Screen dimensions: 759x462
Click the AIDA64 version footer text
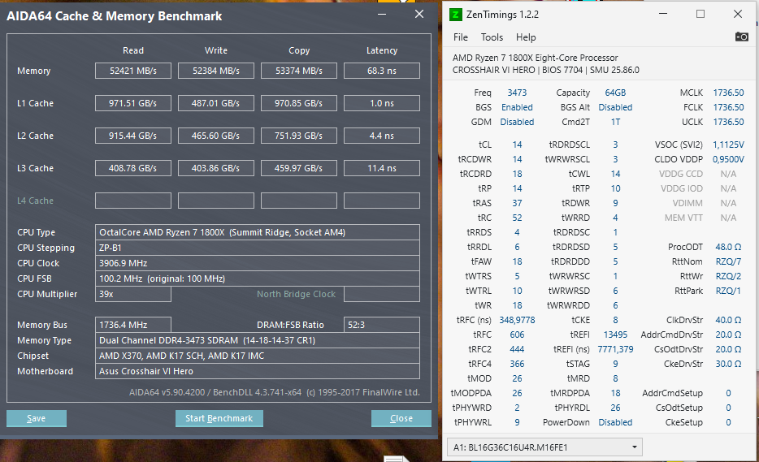click(x=275, y=392)
